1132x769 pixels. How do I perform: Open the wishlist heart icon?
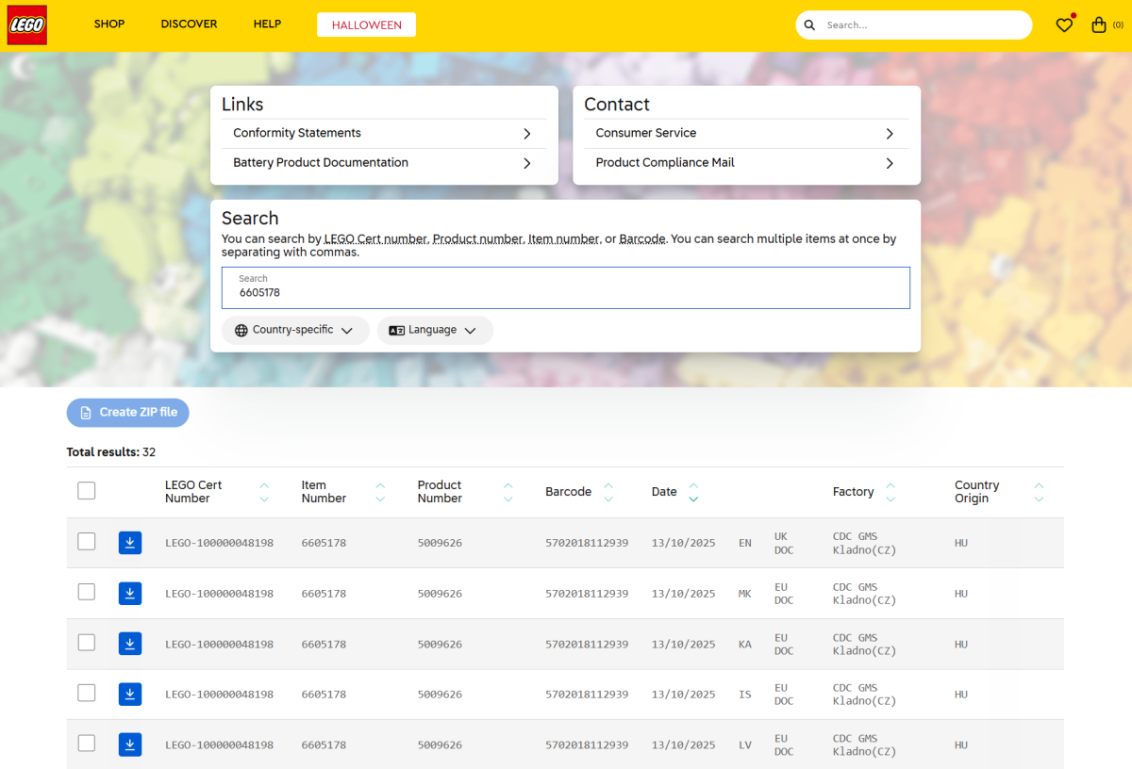click(1064, 25)
